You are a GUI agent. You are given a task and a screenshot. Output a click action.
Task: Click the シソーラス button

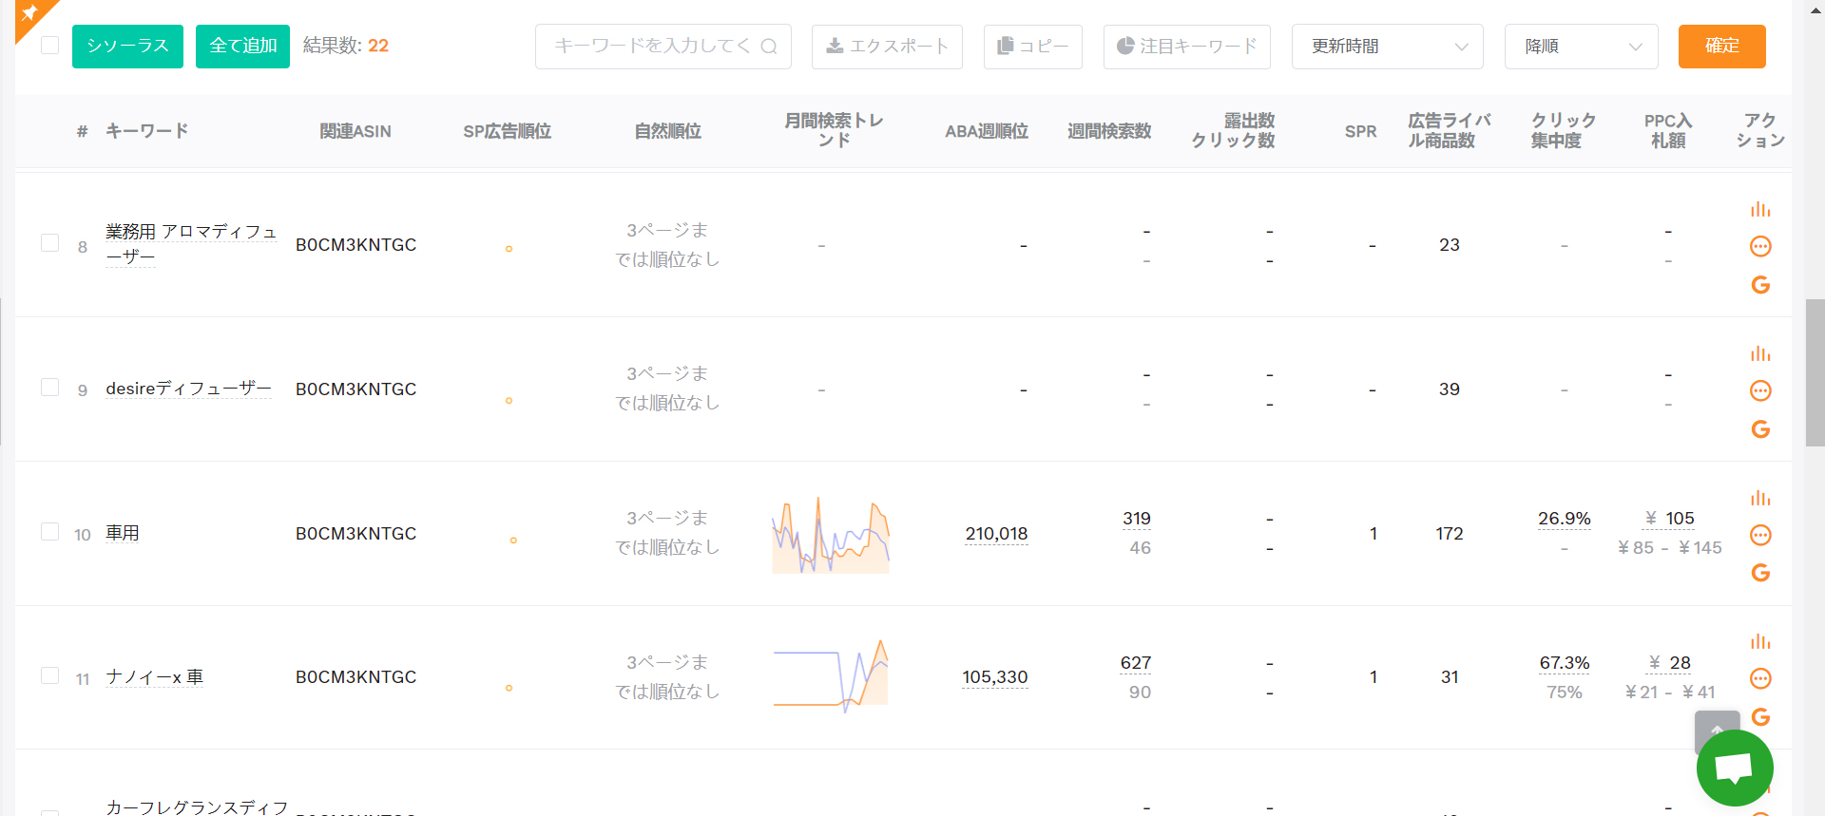[x=127, y=46]
